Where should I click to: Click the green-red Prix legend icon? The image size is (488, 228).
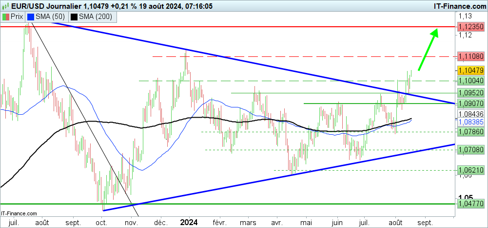[x=6, y=17]
